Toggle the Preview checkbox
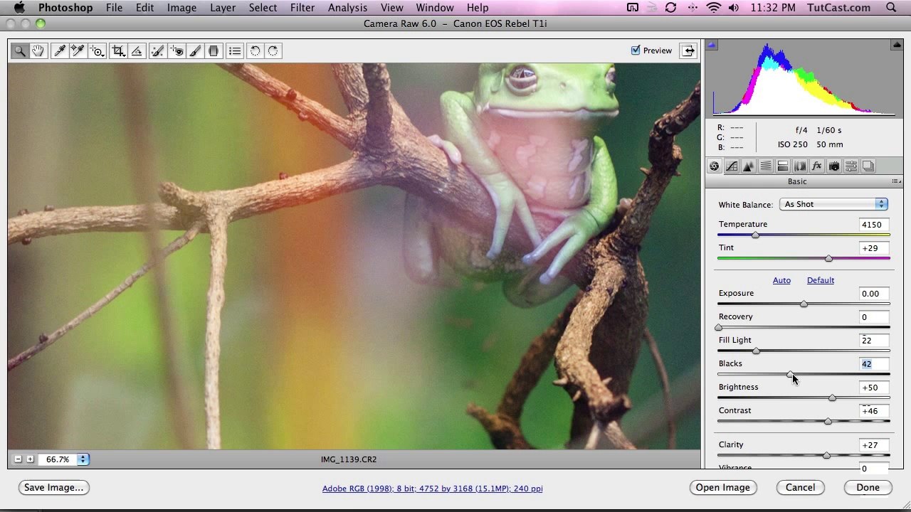The image size is (911, 512). pyautogui.click(x=636, y=50)
